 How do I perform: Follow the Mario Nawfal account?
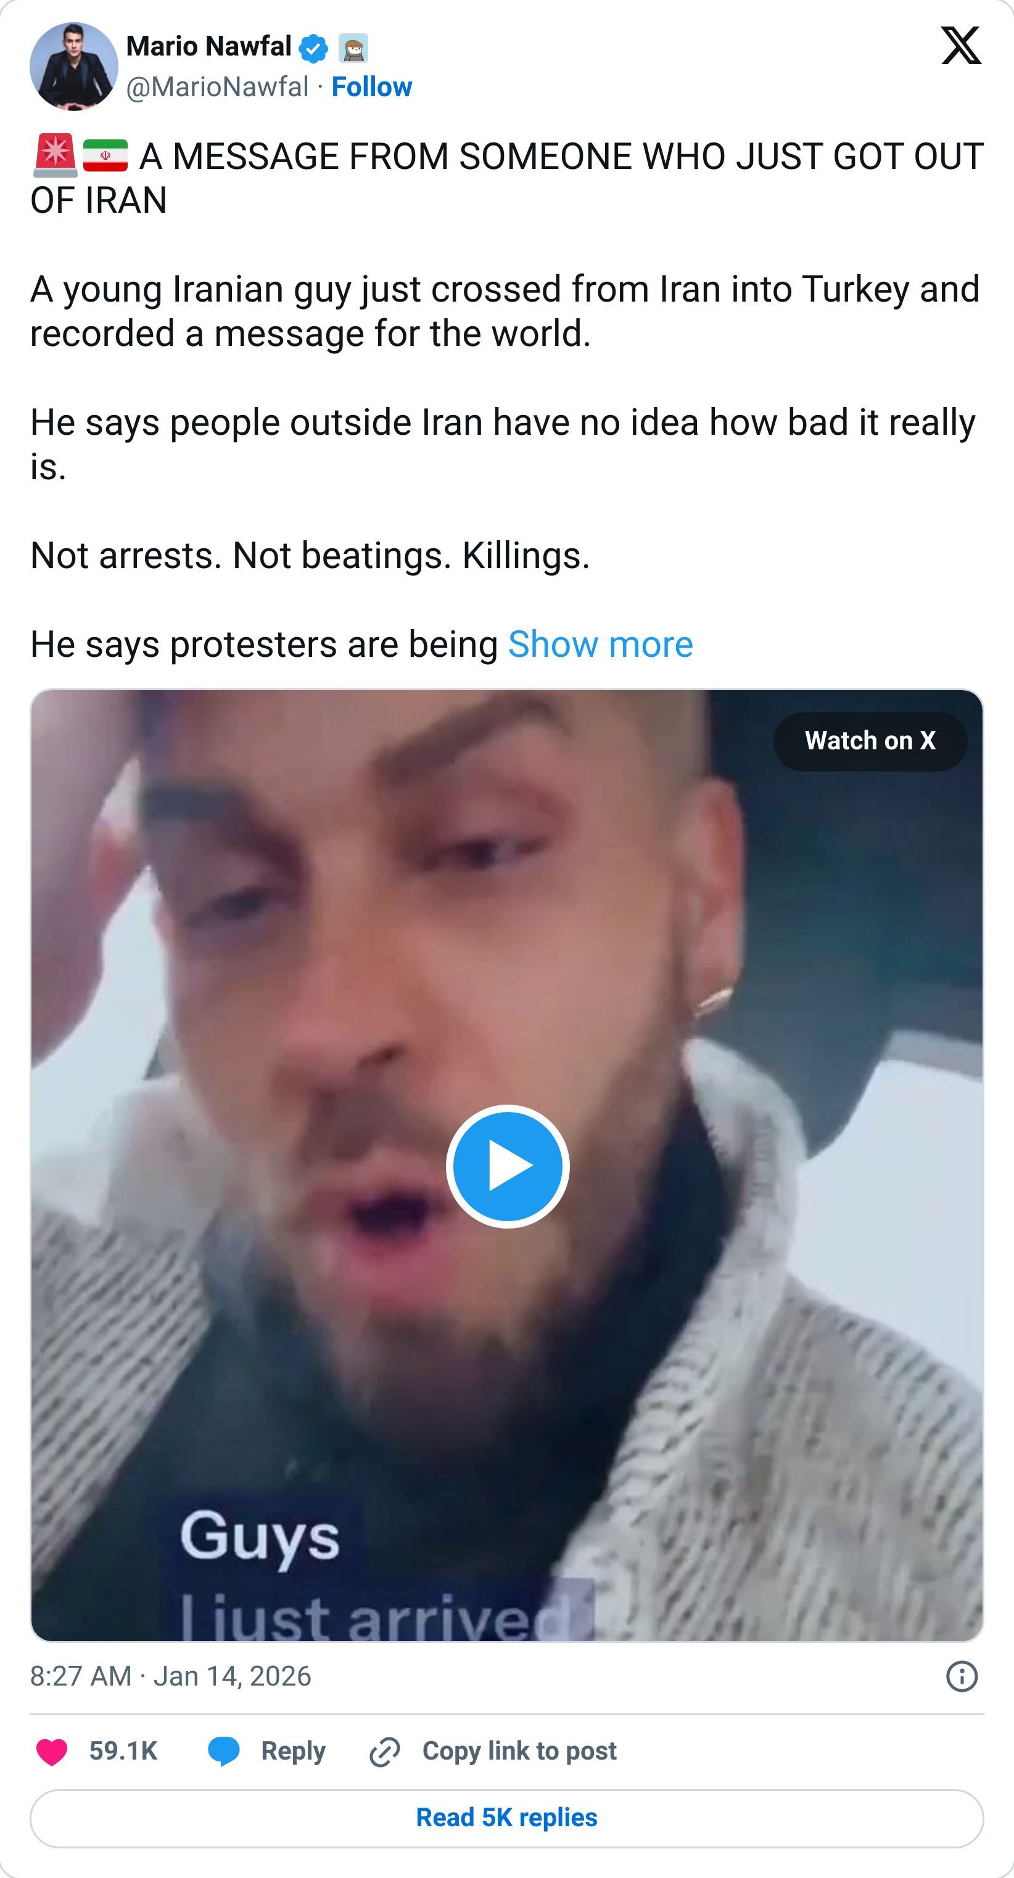click(x=371, y=86)
